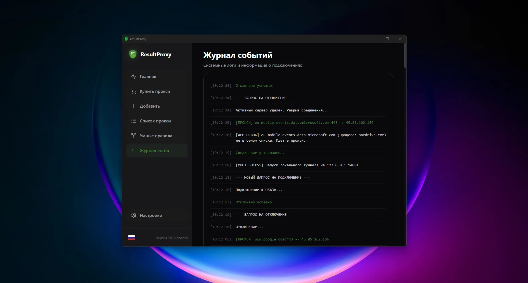This screenshot has height=283, width=528.
Task: Click the ЗАПРОС НА ОТКЛЮЧЕНИЕ entry at 10:12:16
Action: point(298,215)
